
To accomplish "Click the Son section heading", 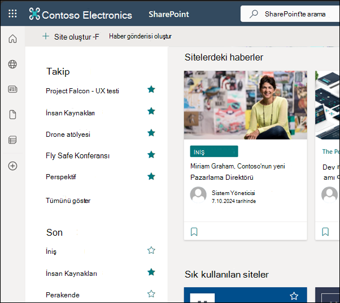I will (54, 232).
